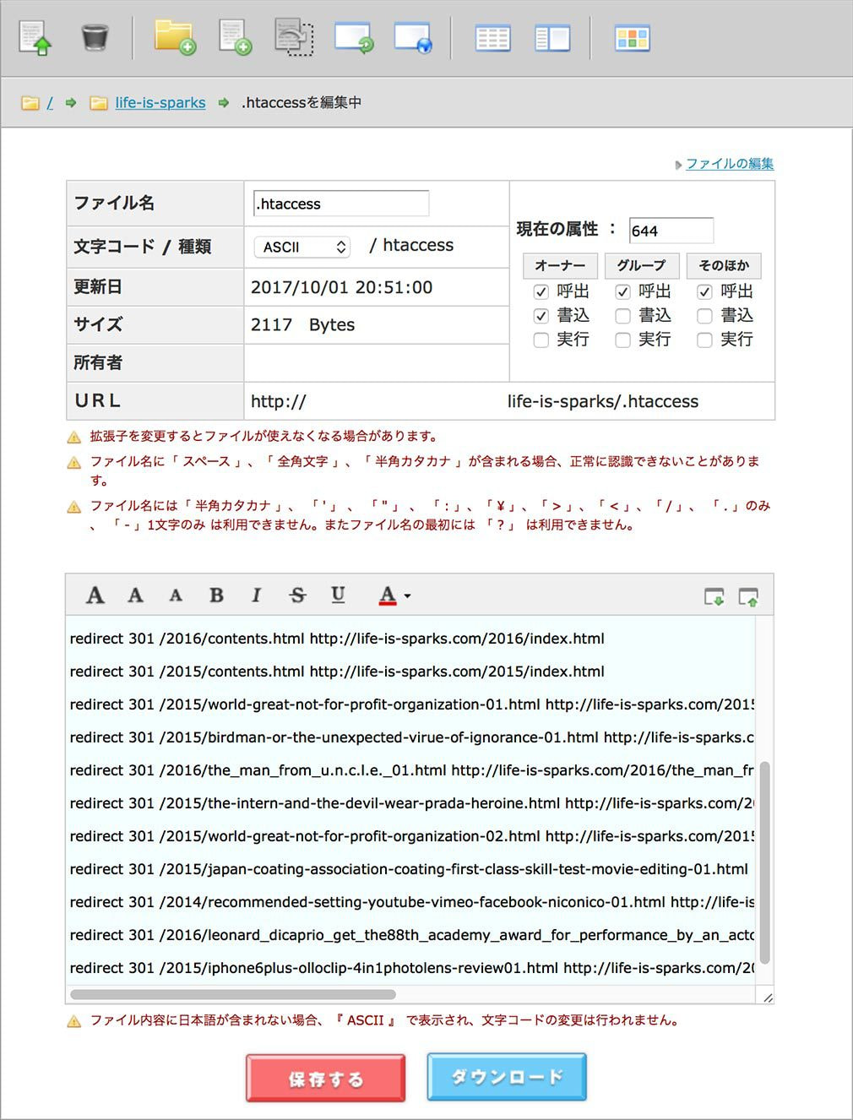
Task: Click the life-is-sparks folder icon
Action: [x=99, y=103]
